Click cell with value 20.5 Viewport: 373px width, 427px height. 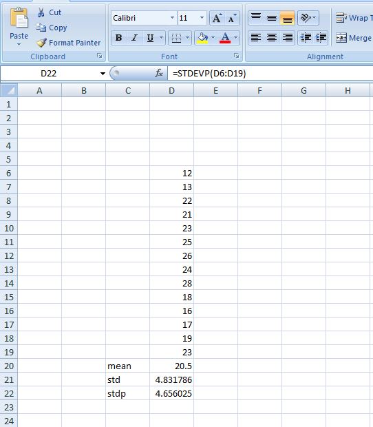(x=171, y=366)
